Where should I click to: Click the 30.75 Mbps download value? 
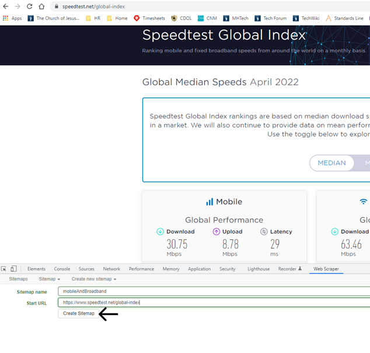click(x=177, y=244)
